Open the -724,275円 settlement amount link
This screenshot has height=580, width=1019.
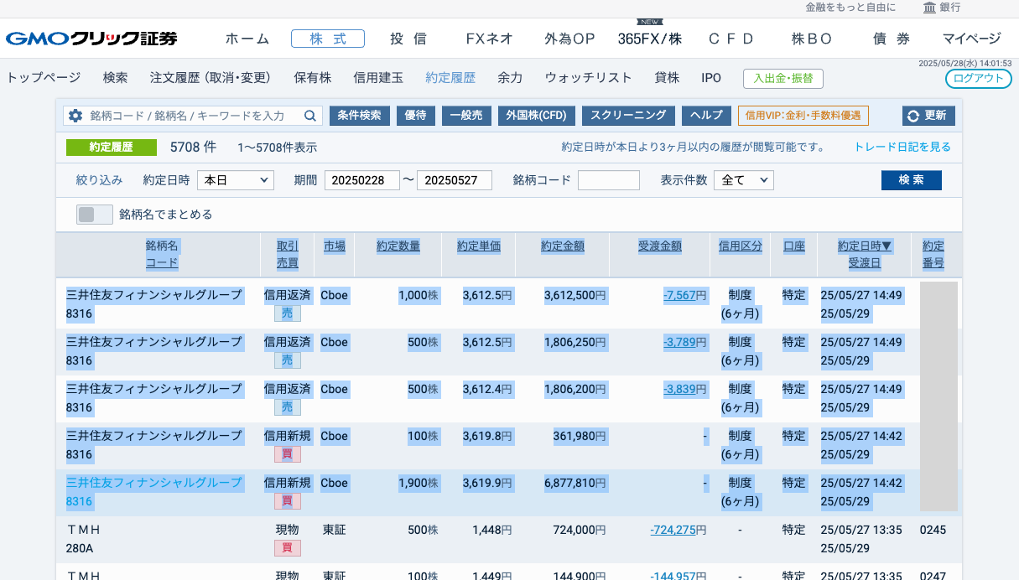point(678,530)
